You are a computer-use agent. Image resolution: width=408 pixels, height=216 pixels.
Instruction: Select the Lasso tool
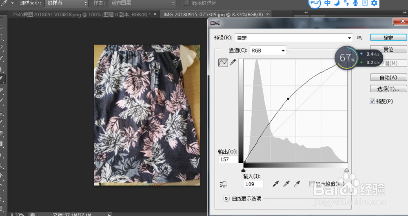pyautogui.click(x=2, y=47)
